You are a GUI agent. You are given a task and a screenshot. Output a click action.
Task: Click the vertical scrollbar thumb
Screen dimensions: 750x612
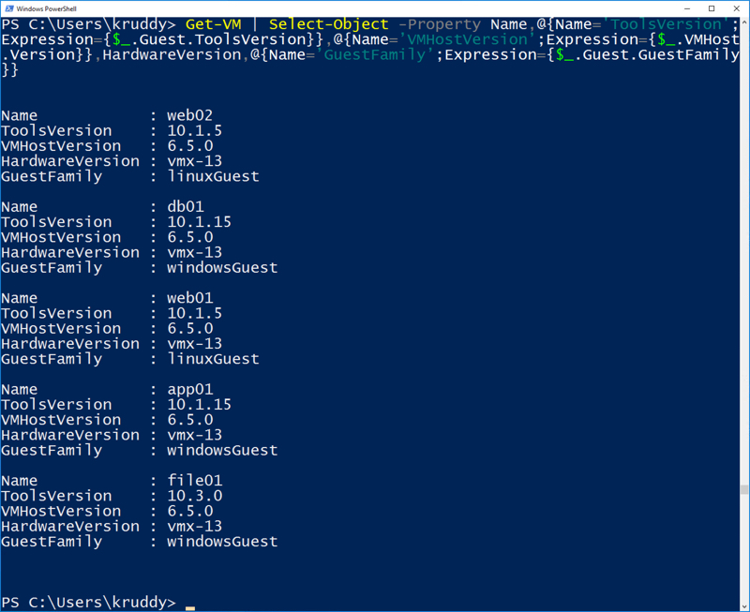tap(743, 489)
